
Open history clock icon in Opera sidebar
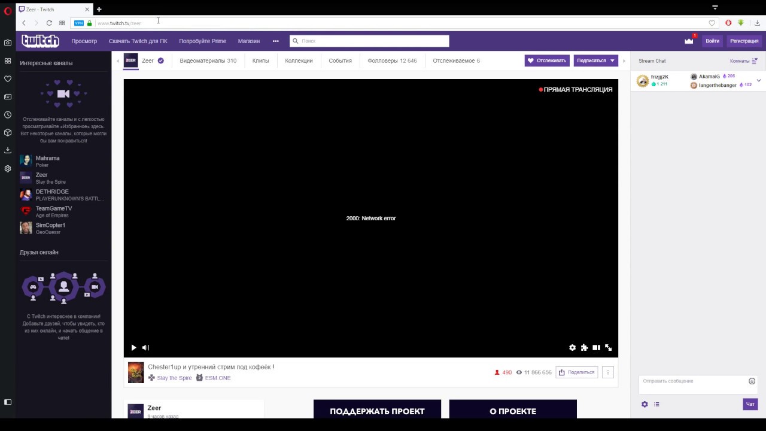pos(8,115)
